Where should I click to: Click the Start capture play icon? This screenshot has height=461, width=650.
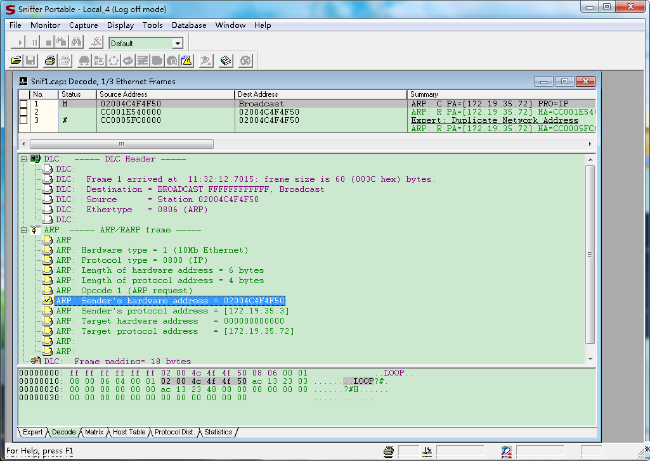pyautogui.click(x=18, y=42)
